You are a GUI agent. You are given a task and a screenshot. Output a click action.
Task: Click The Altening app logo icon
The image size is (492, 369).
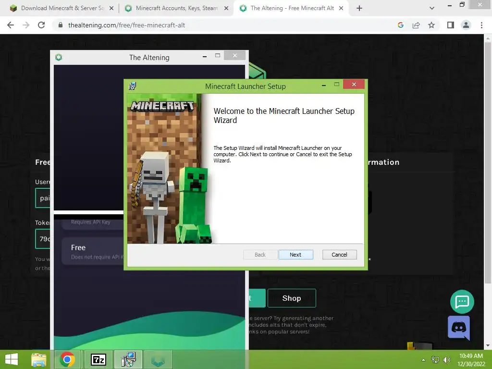pos(59,57)
